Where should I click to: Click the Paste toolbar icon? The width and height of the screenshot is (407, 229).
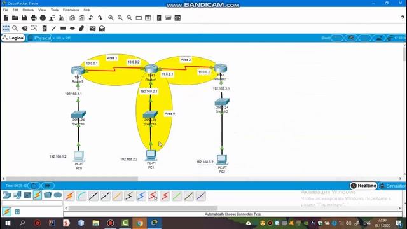click(81, 18)
